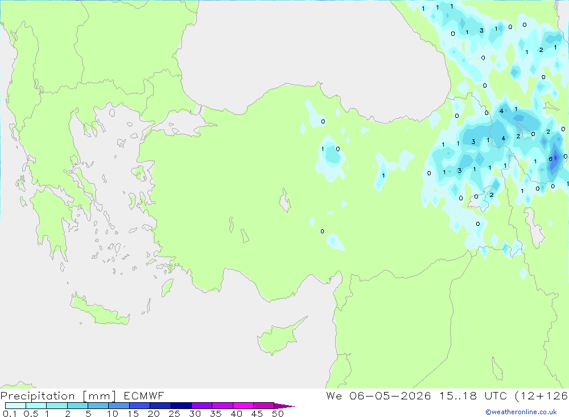The width and height of the screenshot is (569, 417).
Task: Click the We 06-05-2026 date label
Action: [378, 395]
